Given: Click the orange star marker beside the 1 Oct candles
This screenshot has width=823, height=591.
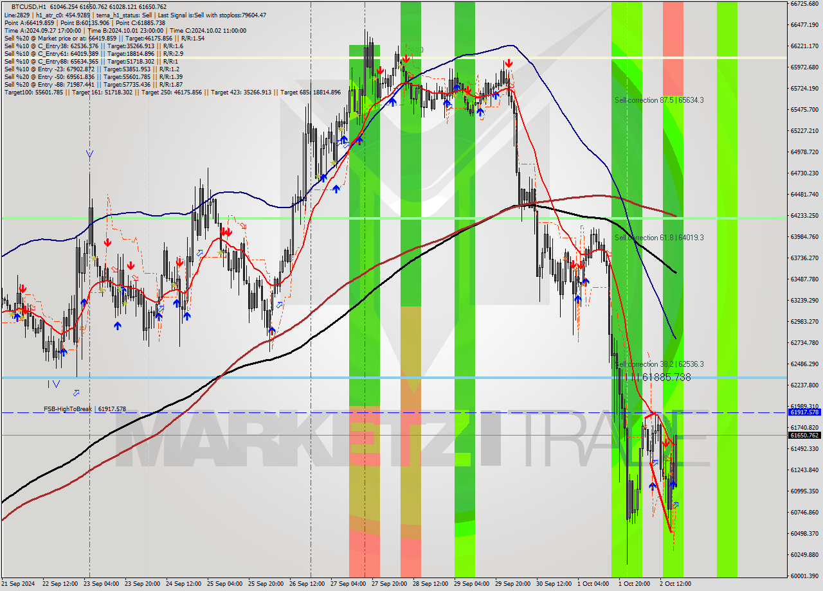Looking at the screenshot, I should [645, 427].
